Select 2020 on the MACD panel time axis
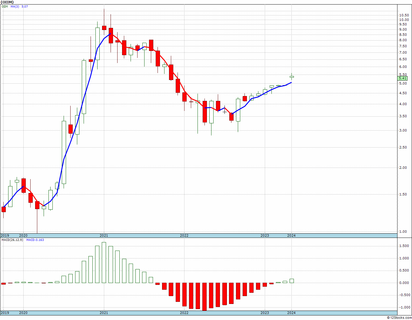Image resolution: width=412 pixels, height=320 pixels. click(23, 313)
